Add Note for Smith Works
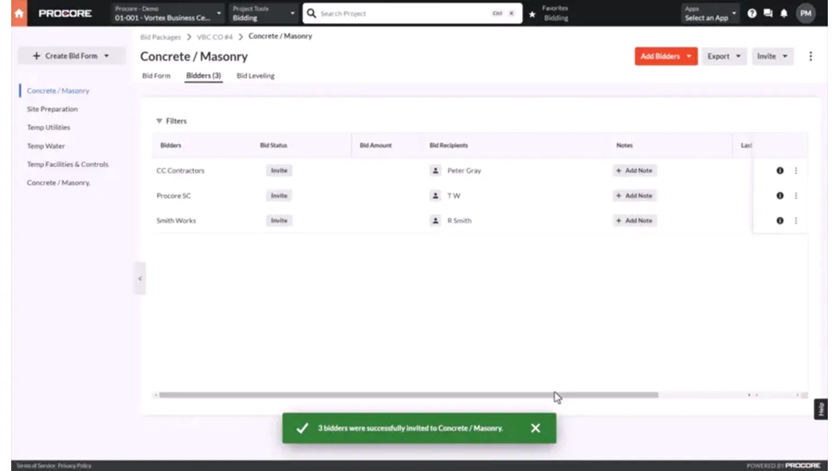839x471 pixels. tap(634, 221)
